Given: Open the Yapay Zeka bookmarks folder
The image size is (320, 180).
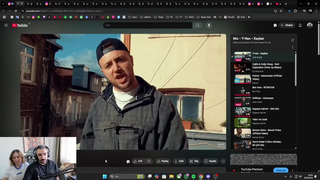Looking at the screenshot, I should (203, 17).
